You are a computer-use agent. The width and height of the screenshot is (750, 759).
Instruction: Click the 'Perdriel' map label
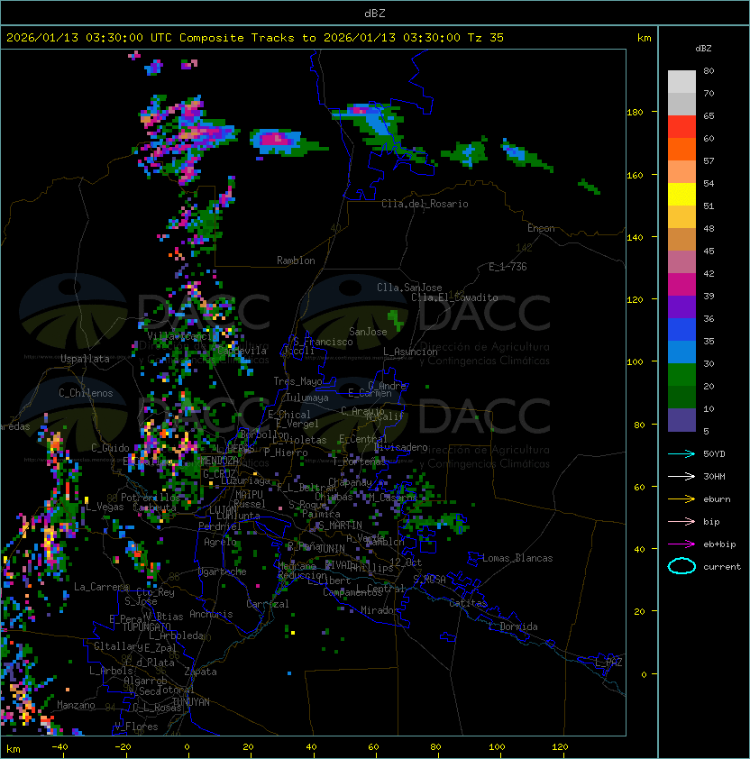pos(220,526)
